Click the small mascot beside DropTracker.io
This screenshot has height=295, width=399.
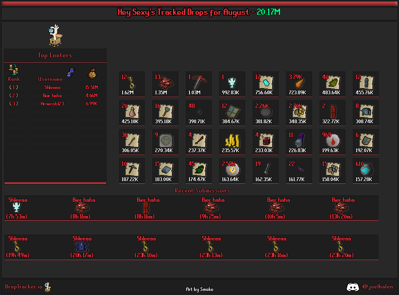[x=48, y=287]
